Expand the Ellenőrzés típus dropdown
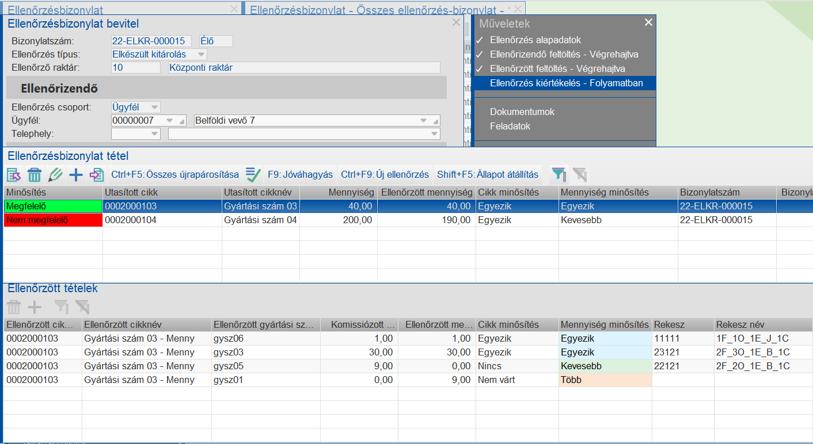Viewport: 813px width, 444px height. 201,55
